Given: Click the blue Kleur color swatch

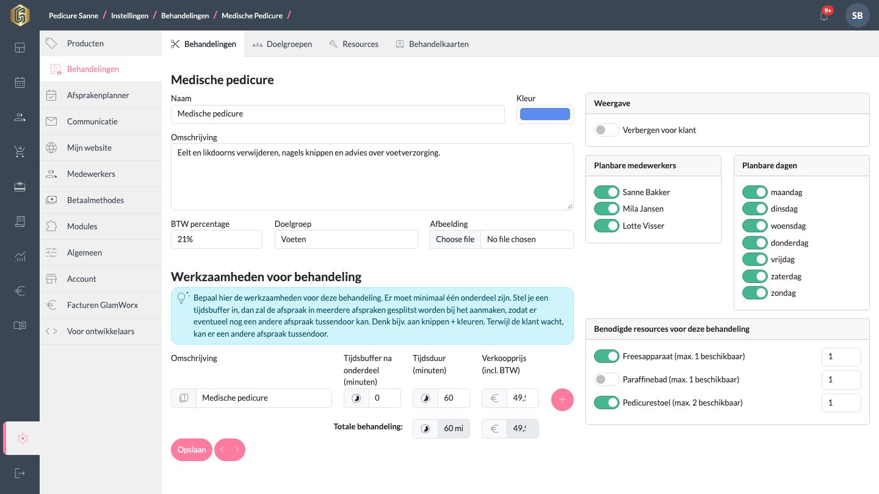Looking at the screenshot, I should click(545, 114).
